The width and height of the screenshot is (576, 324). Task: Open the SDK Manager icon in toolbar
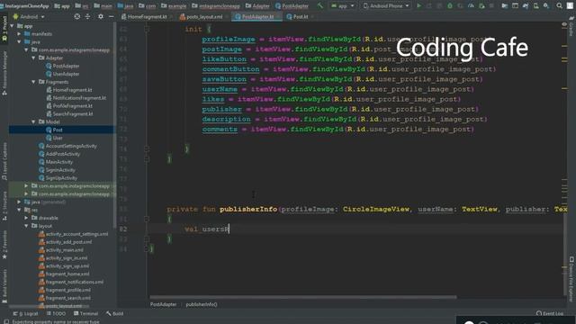546,5
